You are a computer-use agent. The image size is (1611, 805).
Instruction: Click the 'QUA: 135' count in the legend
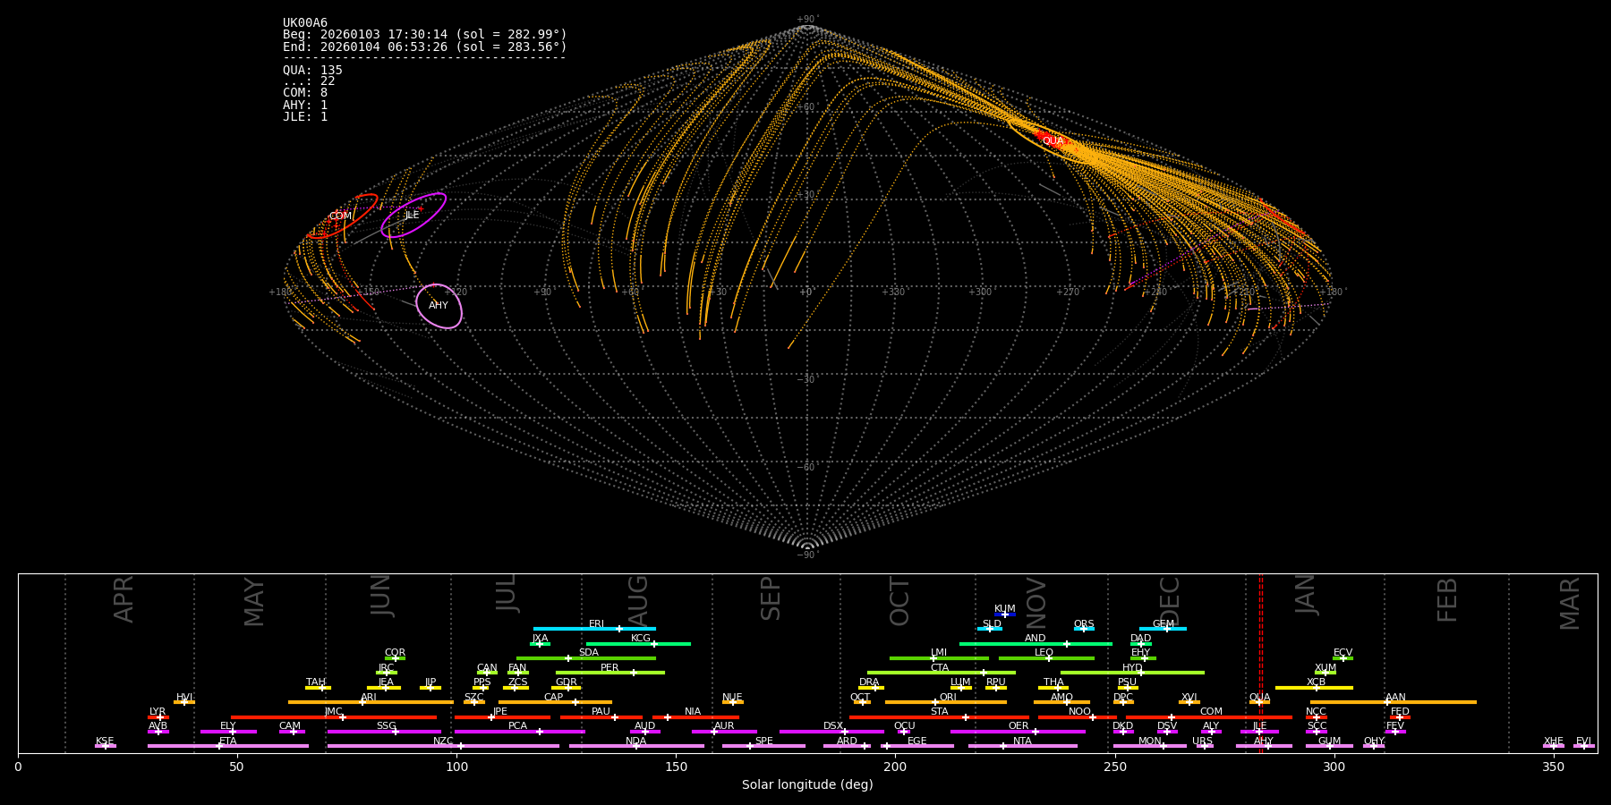click(x=312, y=70)
